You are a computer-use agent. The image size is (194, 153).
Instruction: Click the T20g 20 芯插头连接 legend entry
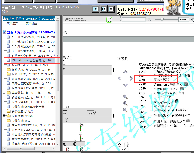pos(156,106)
